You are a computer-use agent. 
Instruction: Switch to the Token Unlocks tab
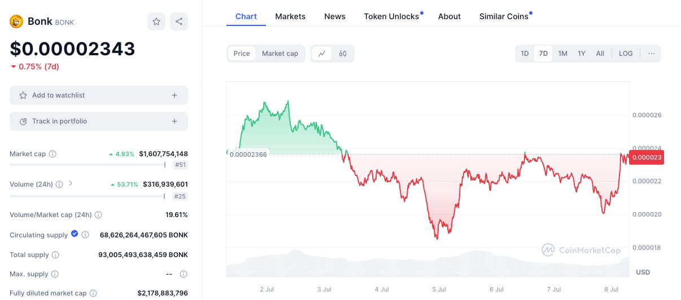pyautogui.click(x=391, y=16)
